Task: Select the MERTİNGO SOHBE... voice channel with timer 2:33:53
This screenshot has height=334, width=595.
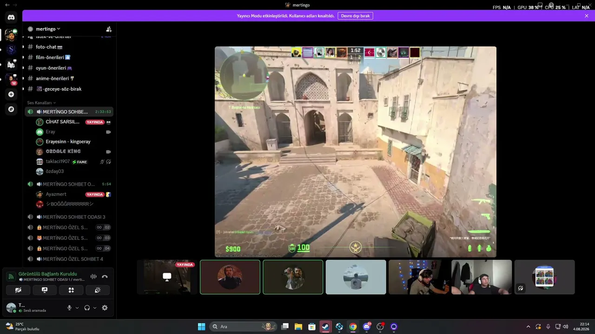Action: pyautogui.click(x=69, y=112)
